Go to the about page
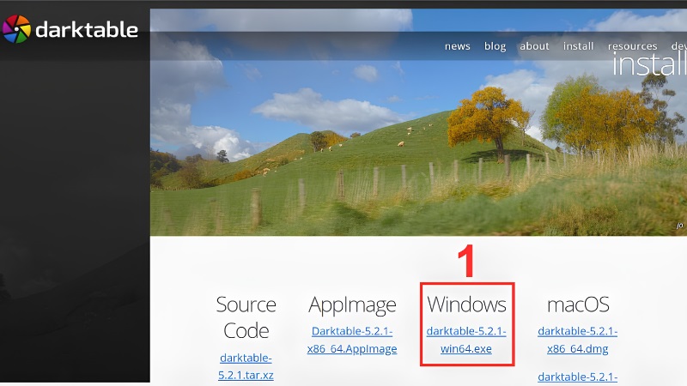 click(534, 46)
